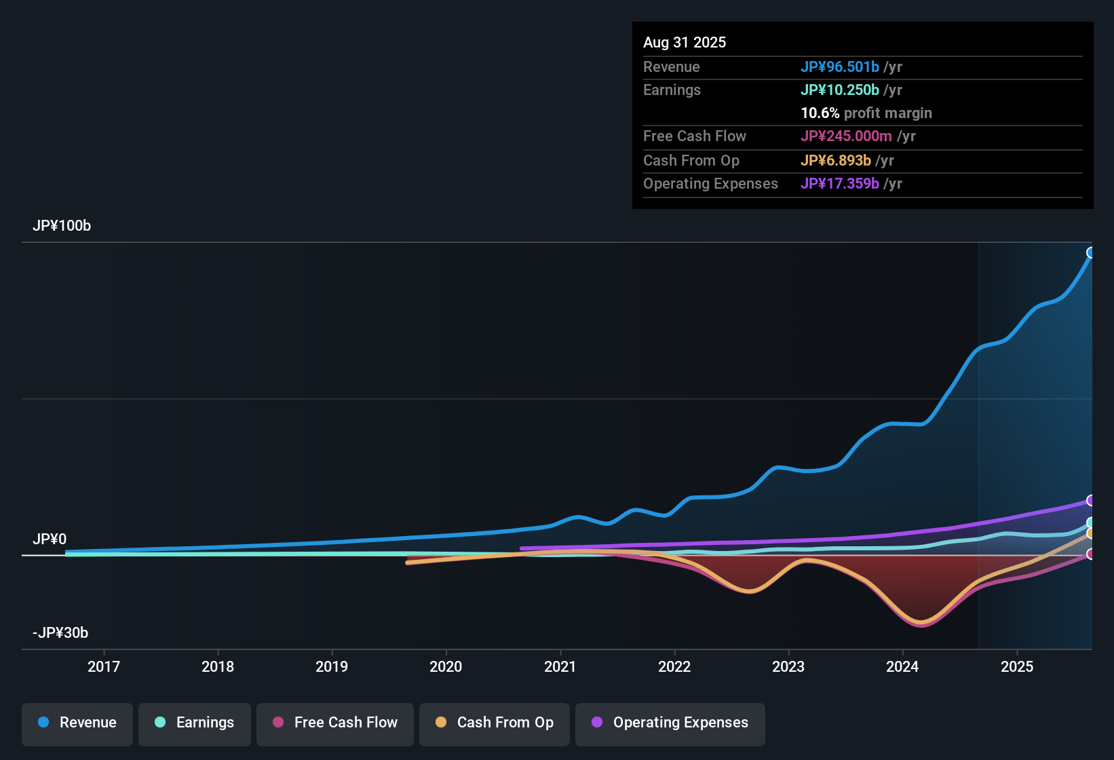Click the orange Cash From Op legend dot
The width and height of the screenshot is (1114, 760).
point(441,723)
